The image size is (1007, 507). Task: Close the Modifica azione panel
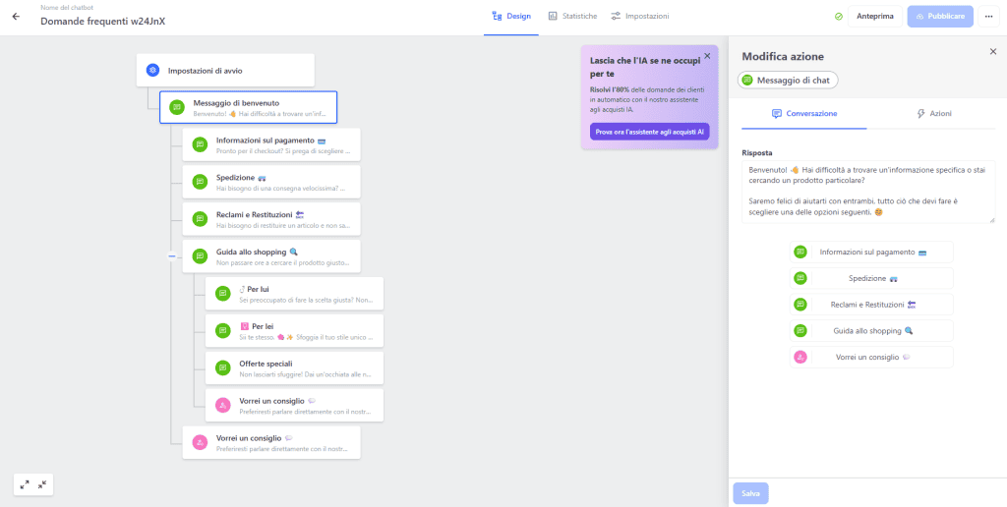[x=993, y=51]
